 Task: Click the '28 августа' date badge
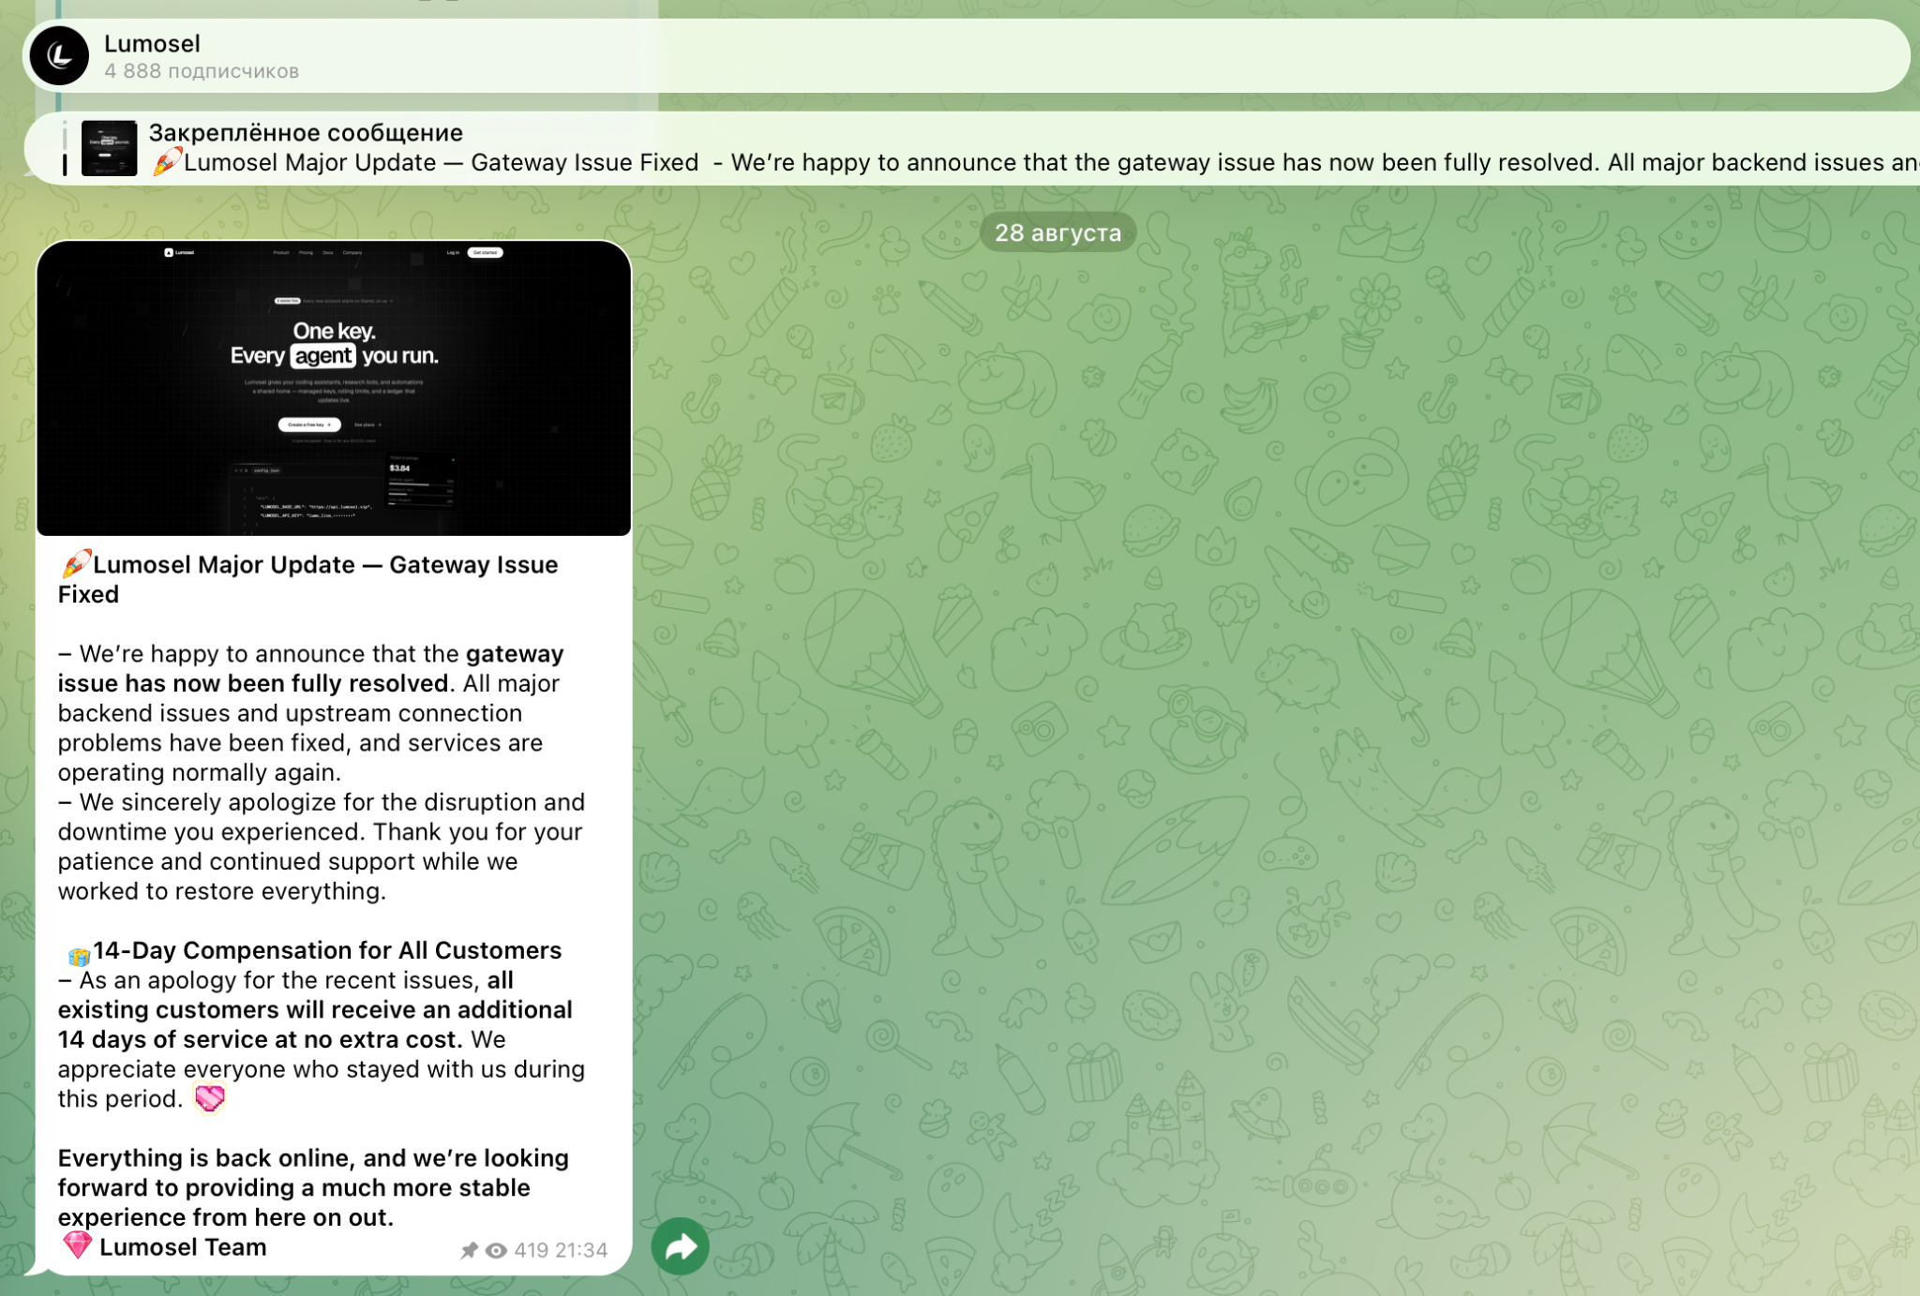1057,232
